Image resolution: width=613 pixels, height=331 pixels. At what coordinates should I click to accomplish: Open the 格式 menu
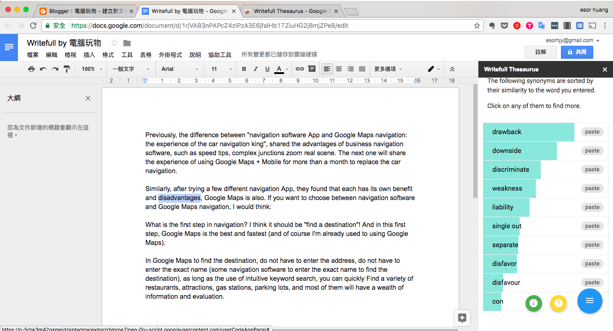(x=108, y=55)
